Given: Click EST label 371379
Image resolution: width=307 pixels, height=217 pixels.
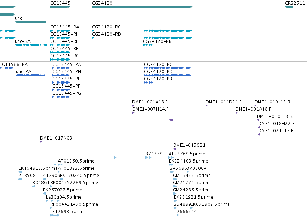Looking at the screenshot, I should [154, 154].
